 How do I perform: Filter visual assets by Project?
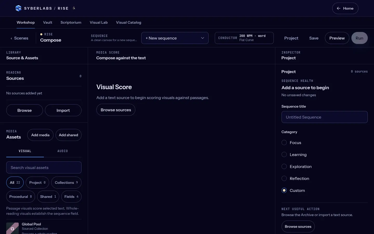(37, 183)
